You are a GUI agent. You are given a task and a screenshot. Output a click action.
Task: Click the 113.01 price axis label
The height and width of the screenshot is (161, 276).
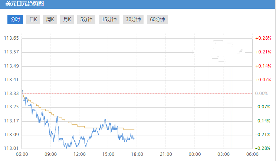click(x=11, y=148)
